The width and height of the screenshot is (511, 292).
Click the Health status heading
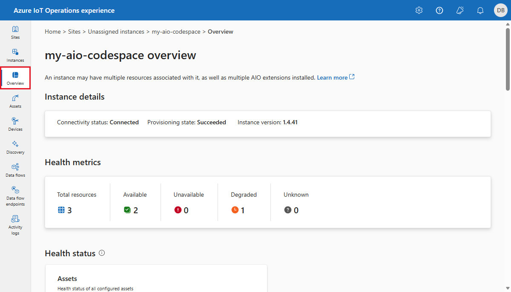point(70,253)
